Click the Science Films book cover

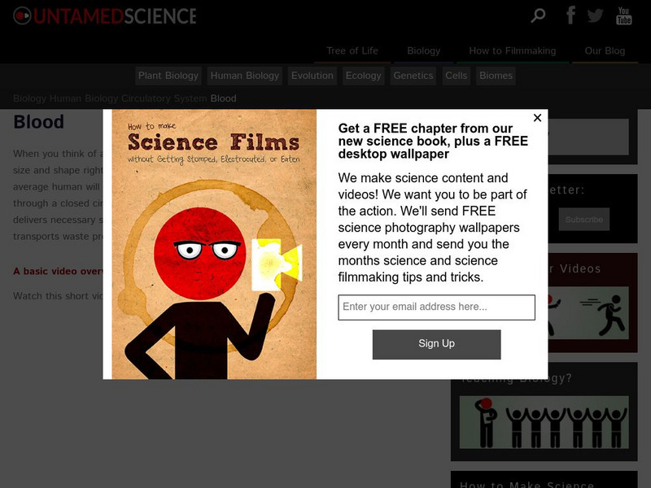(x=214, y=244)
